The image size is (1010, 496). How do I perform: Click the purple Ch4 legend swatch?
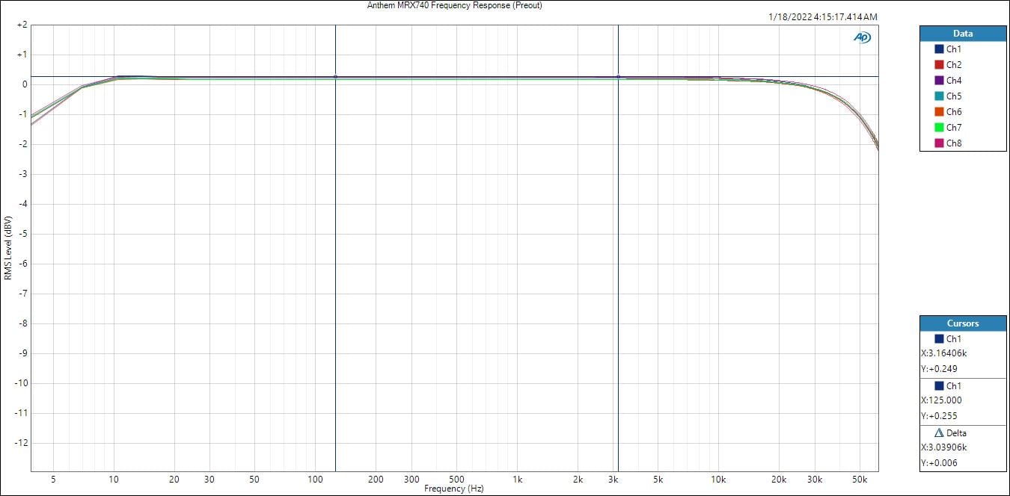click(x=939, y=81)
